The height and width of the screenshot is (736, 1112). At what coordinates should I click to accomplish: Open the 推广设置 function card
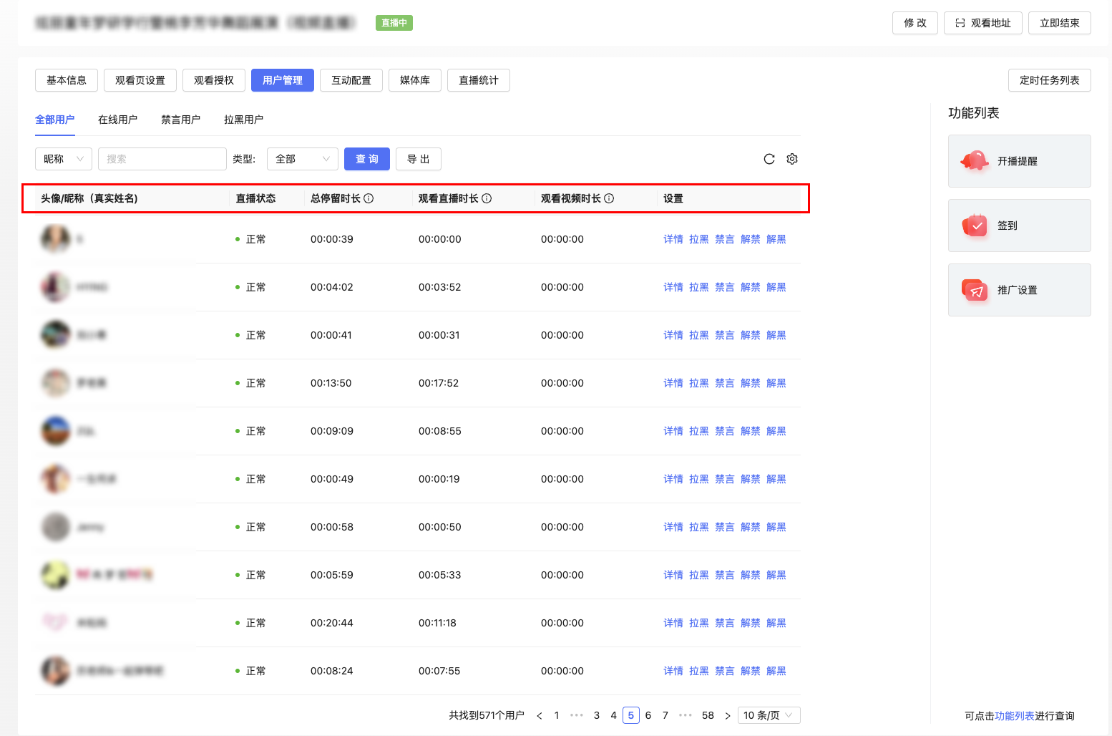click(x=1019, y=290)
